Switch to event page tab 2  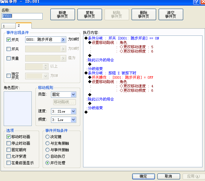24,26
